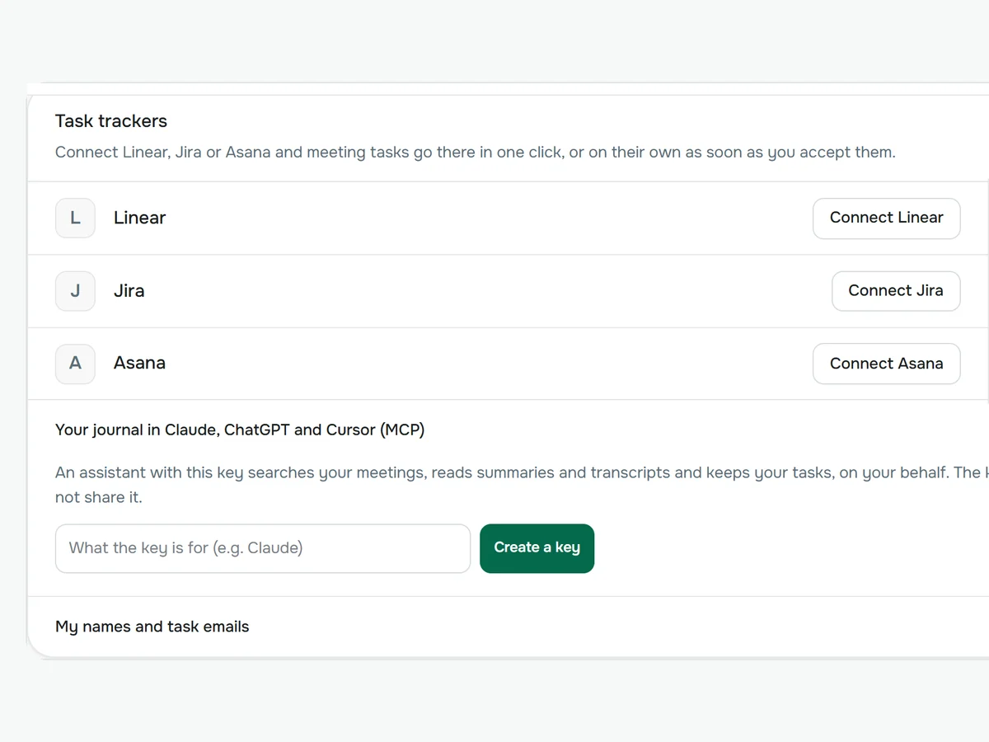Select the "Jira" row label
Image resolution: width=989 pixels, height=742 pixels.
pyautogui.click(x=129, y=291)
